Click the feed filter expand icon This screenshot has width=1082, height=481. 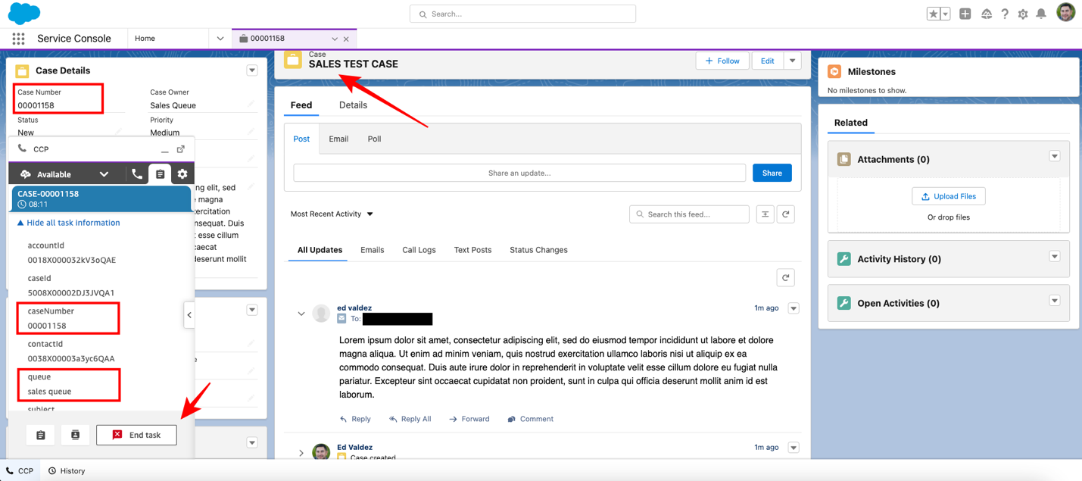click(x=765, y=214)
